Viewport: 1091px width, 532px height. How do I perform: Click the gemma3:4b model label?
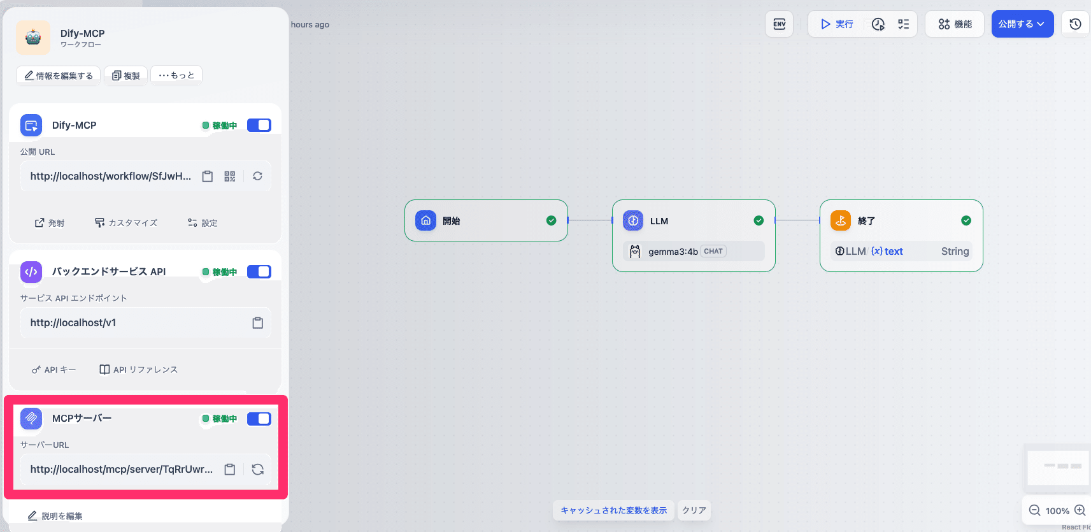pos(673,252)
